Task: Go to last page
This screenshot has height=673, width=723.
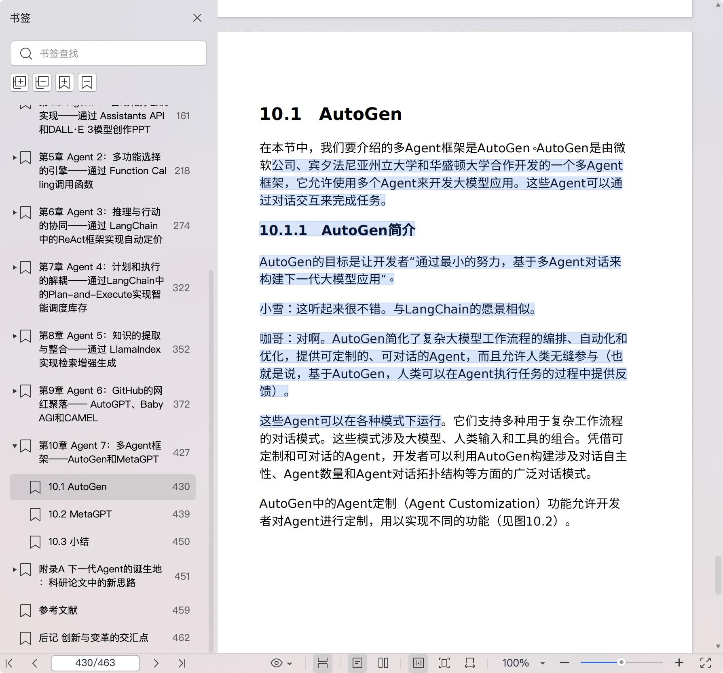Action: (x=182, y=663)
